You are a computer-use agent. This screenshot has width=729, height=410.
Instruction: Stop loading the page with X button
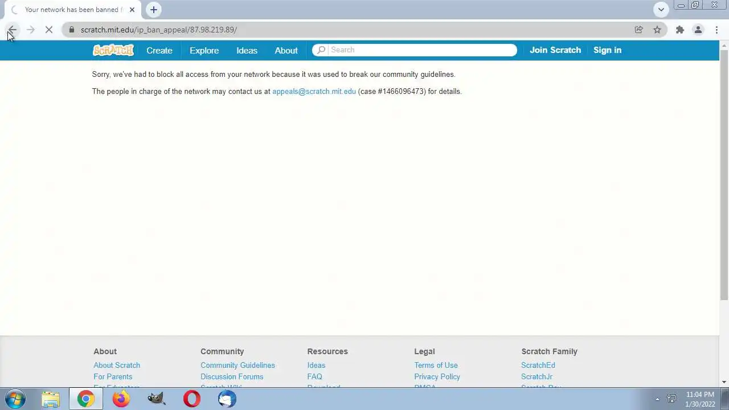click(x=49, y=30)
